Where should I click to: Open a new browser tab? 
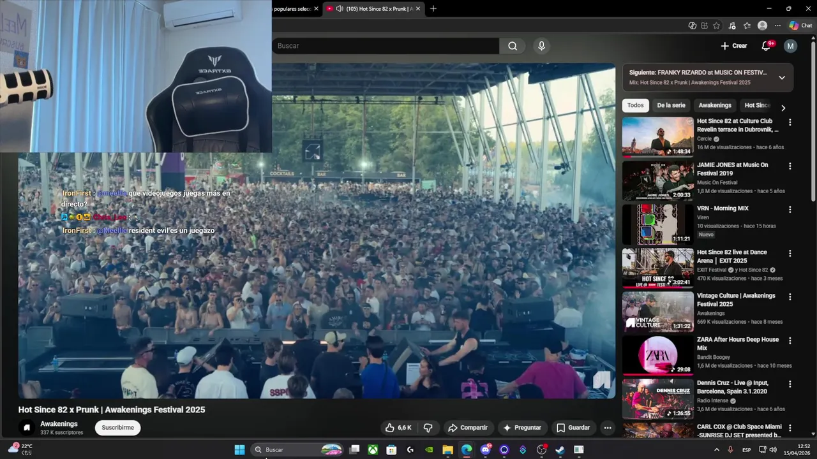433,9
